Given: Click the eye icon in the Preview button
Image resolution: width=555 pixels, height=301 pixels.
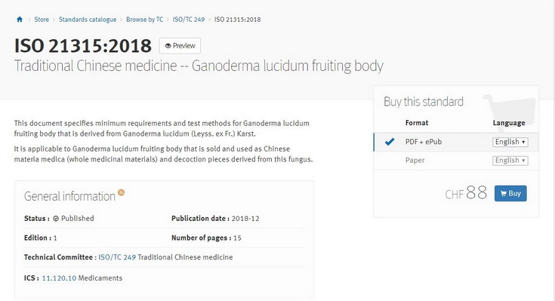Looking at the screenshot, I should point(168,45).
